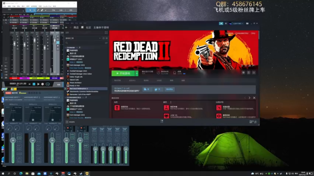
Task: Adjust Voicemeeter Hardware Input 1 fader gain
Action: coord(13,140)
